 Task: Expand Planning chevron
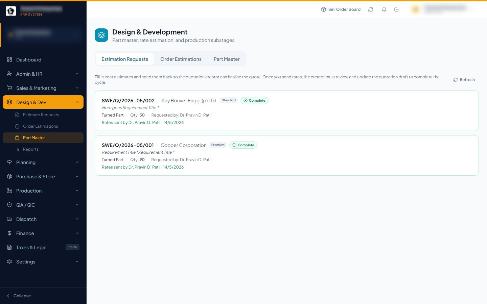[x=77, y=162]
